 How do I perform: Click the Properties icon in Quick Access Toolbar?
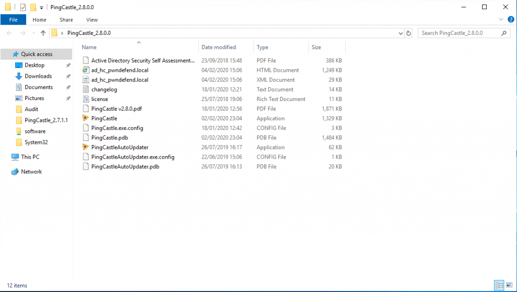[22, 7]
